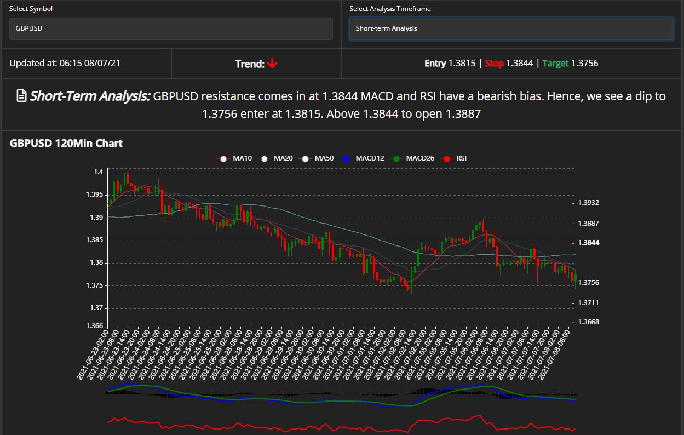The width and height of the screenshot is (684, 435).
Task: Click the 1.395 label on left price axis
Action: click(x=95, y=194)
